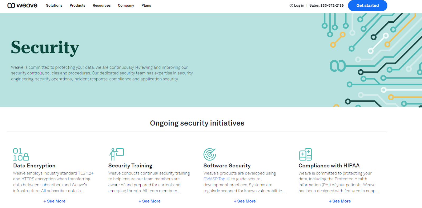
Task: Expand See More under Software Security
Action: point(245,201)
